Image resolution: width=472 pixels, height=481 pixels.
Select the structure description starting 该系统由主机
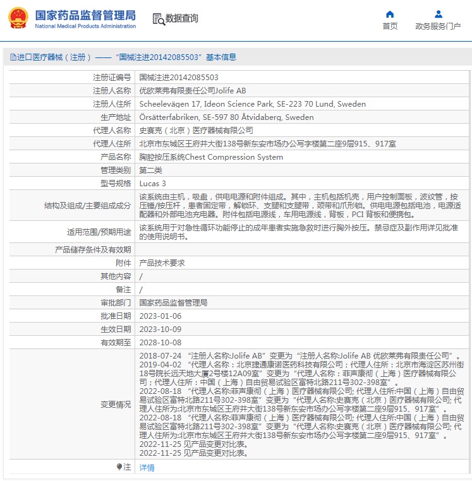tap(300, 206)
